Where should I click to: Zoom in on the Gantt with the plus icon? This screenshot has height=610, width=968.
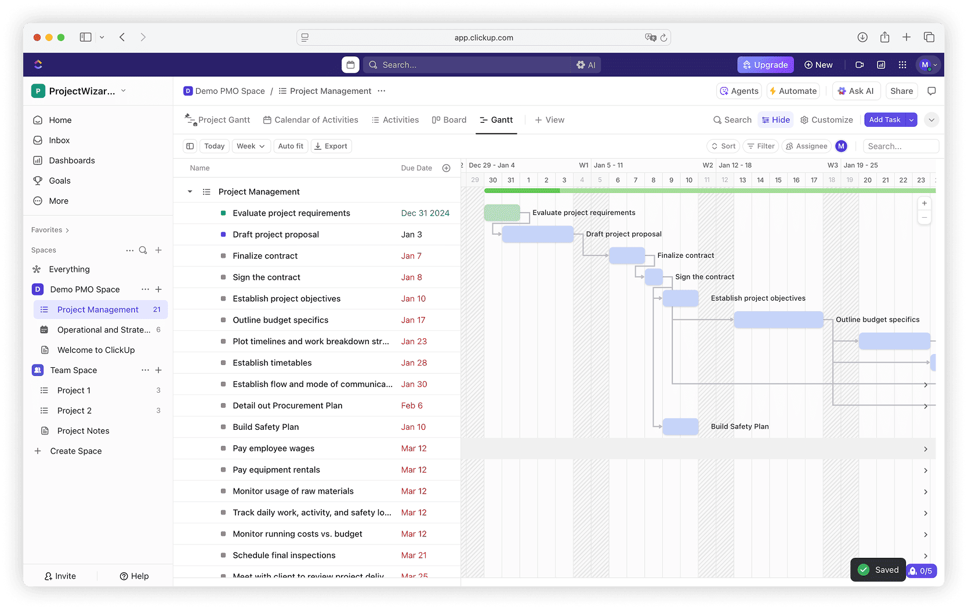pyautogui.click(x=925, y=203)
